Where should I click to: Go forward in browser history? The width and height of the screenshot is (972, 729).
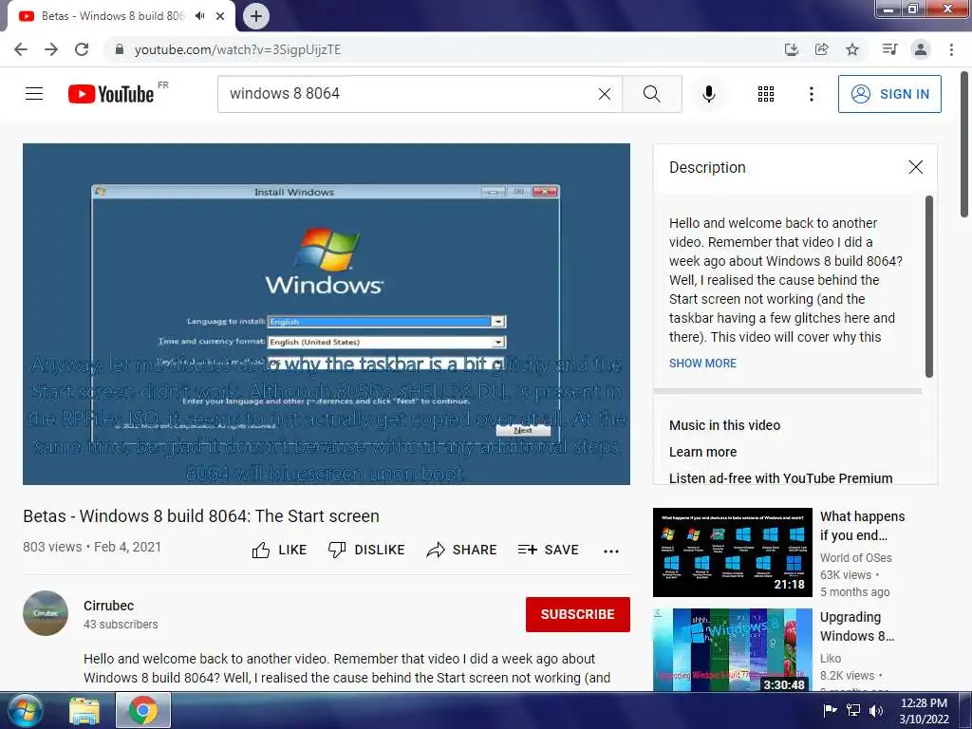point(51,49)
